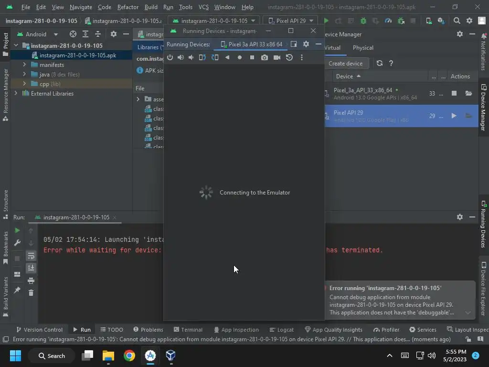Open SDK Manager toolbar icon
Image resolution: width=489 pixels, height=367 pixels.
click(x=441, y=21)
